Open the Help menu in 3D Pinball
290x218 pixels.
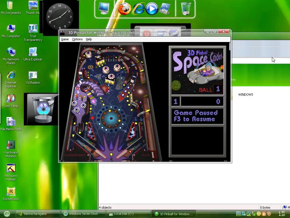[89, 39]
